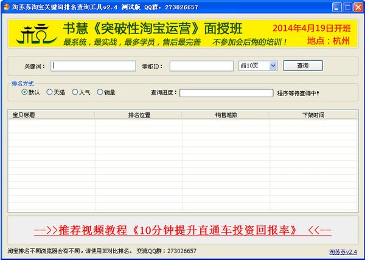Screen dimensions: 365x260
Task: Open the 前10页 page-range dropdown
Action: tap(258, 66)
